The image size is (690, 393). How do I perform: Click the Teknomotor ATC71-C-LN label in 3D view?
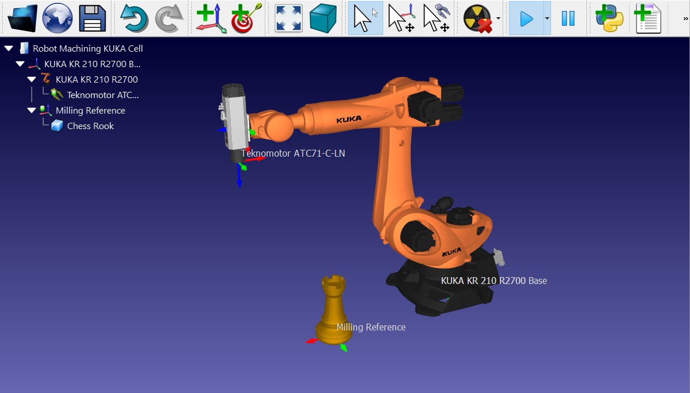(x=293, y=154)
